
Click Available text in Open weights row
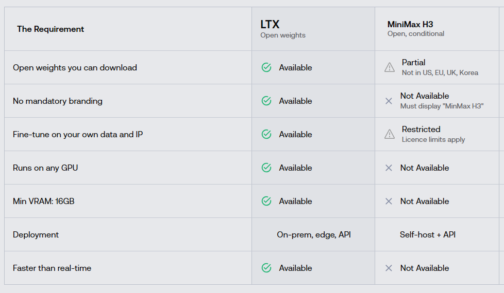tap(295, 68)
